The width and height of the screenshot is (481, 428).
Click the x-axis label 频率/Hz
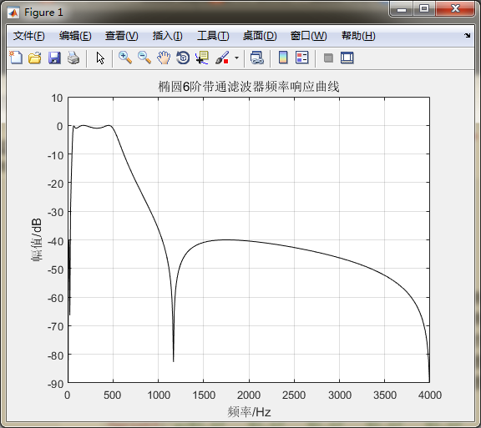(249, 412)
